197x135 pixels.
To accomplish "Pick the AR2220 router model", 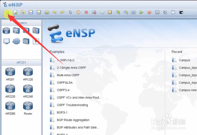I will (10, 91).
